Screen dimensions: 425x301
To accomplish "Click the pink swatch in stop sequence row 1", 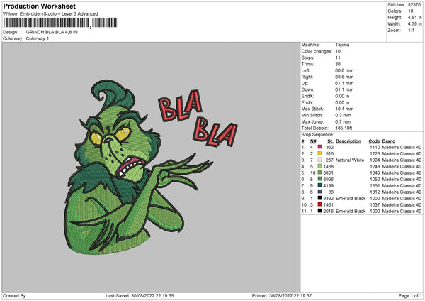I will tap(320, 147).
